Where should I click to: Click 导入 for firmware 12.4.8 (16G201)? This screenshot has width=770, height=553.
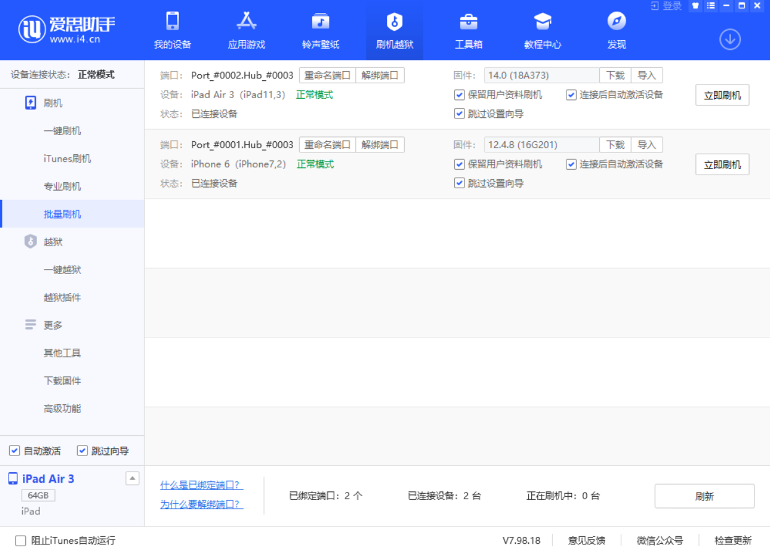click(647, 144)
